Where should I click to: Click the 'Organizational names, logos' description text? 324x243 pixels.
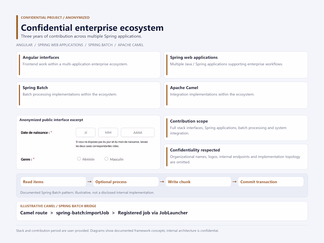[x=235, y=159]
